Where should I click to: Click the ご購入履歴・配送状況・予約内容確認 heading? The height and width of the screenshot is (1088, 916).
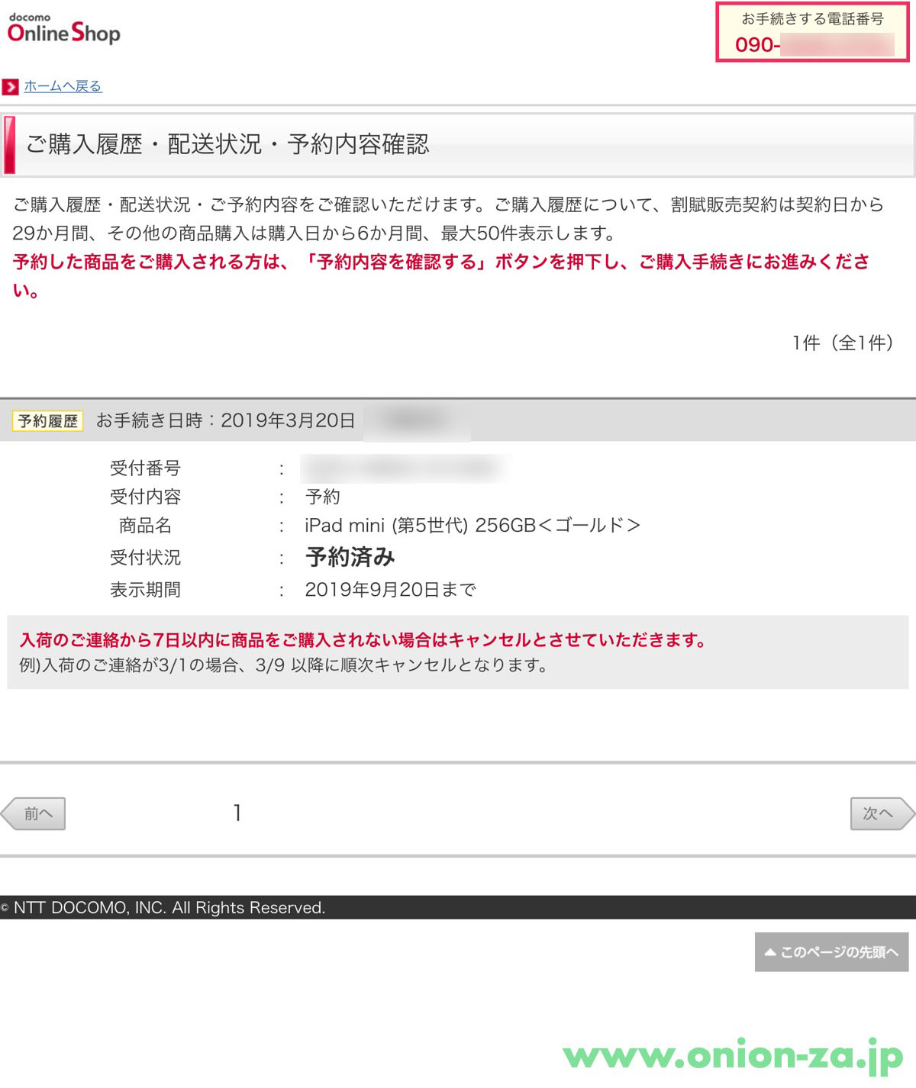click(227, 144)
